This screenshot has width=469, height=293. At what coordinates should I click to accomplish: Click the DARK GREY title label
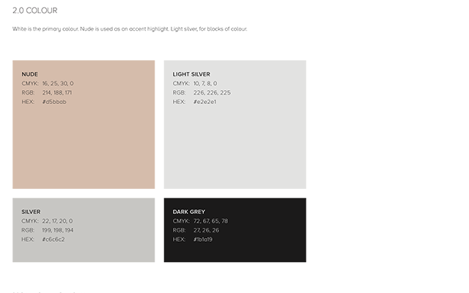(189, 212)
